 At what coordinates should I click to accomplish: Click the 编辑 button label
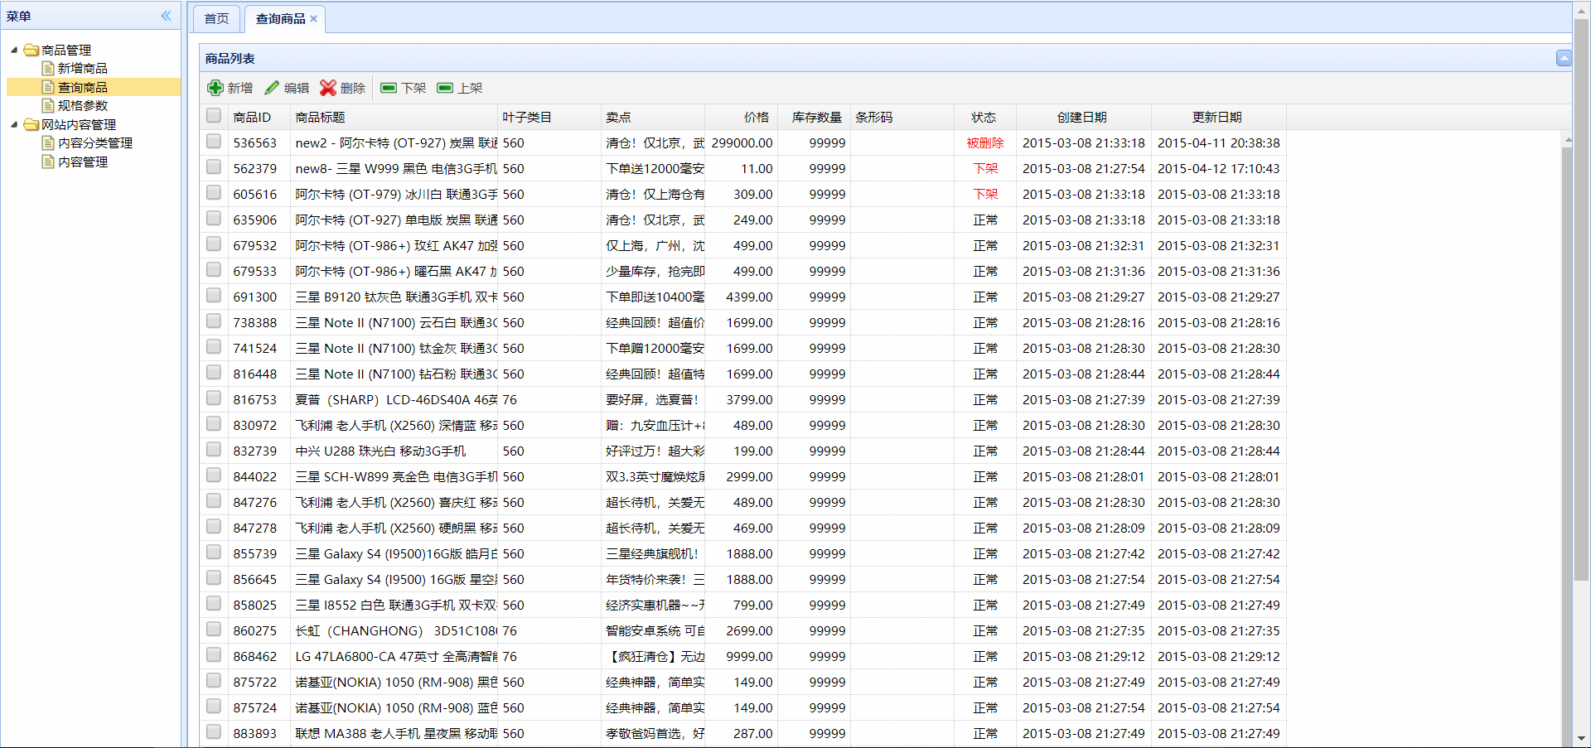point(297,88)
